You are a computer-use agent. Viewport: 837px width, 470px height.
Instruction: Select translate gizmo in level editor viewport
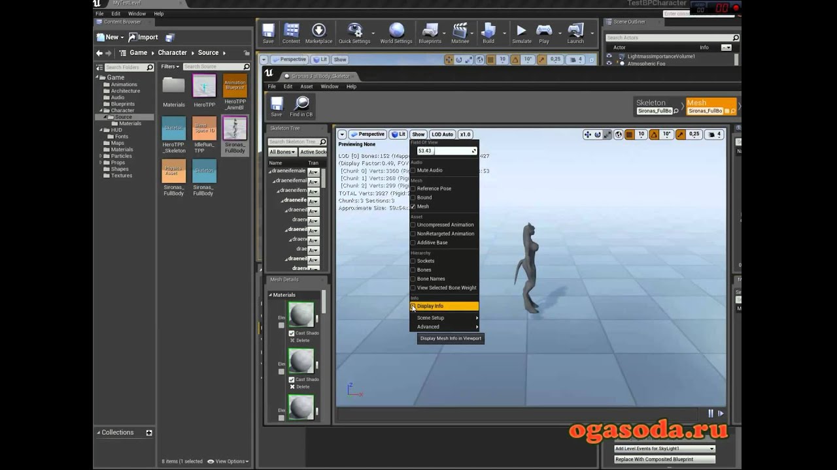pos(449,59)
